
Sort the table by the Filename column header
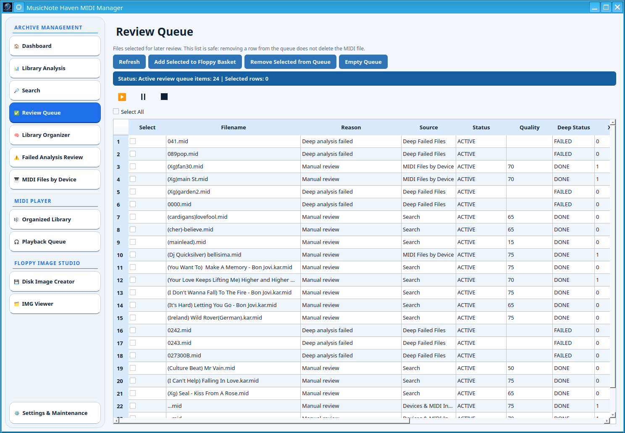coord(234,128)
